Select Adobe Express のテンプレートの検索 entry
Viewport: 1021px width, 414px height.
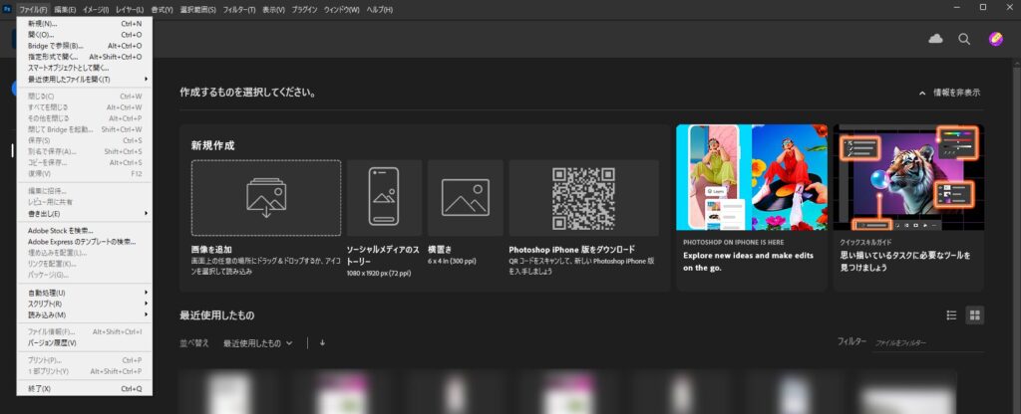[x=85, y=241]
